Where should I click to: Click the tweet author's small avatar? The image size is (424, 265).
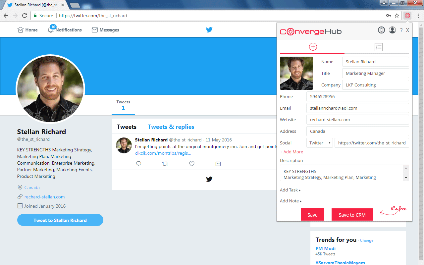tap(124, 145)
